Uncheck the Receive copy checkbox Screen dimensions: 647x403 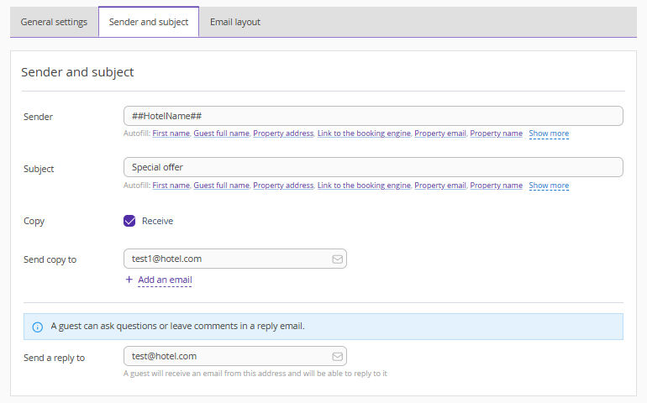pyautogui.click(x=129, y=221)
